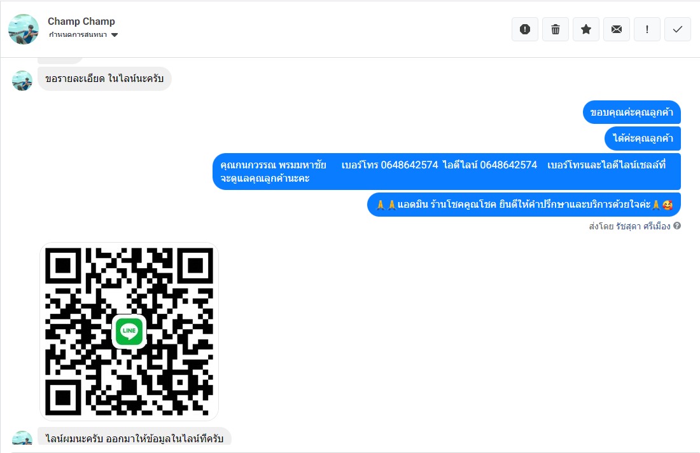This screenshot has width=700, height=453.
Task: Open the Champ Champ contact name
Action: pos(81,22)
